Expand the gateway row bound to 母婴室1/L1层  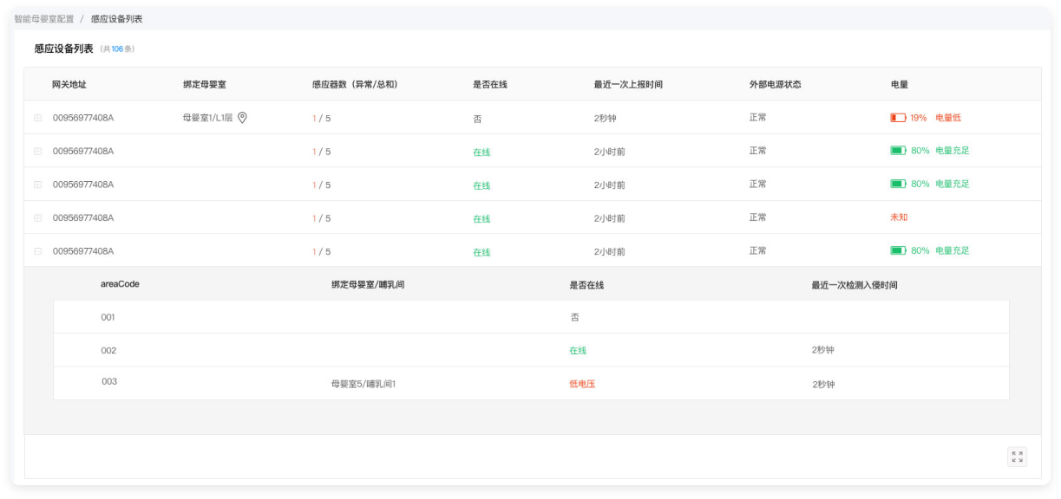37,118
